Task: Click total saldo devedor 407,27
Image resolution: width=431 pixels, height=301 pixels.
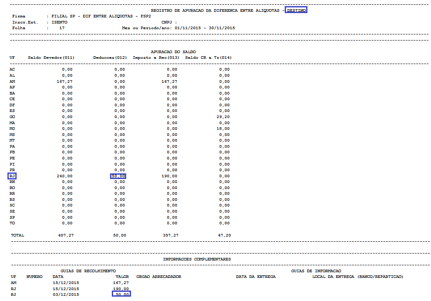Action: point(66,235)
